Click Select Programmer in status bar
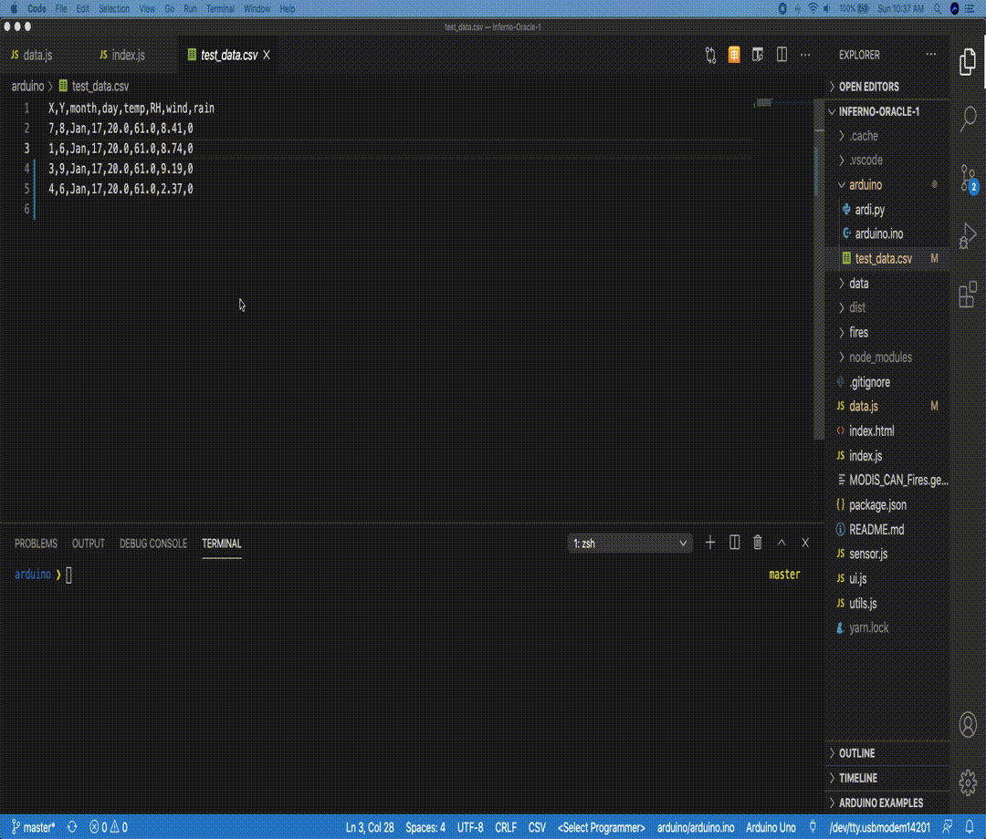 601,828
